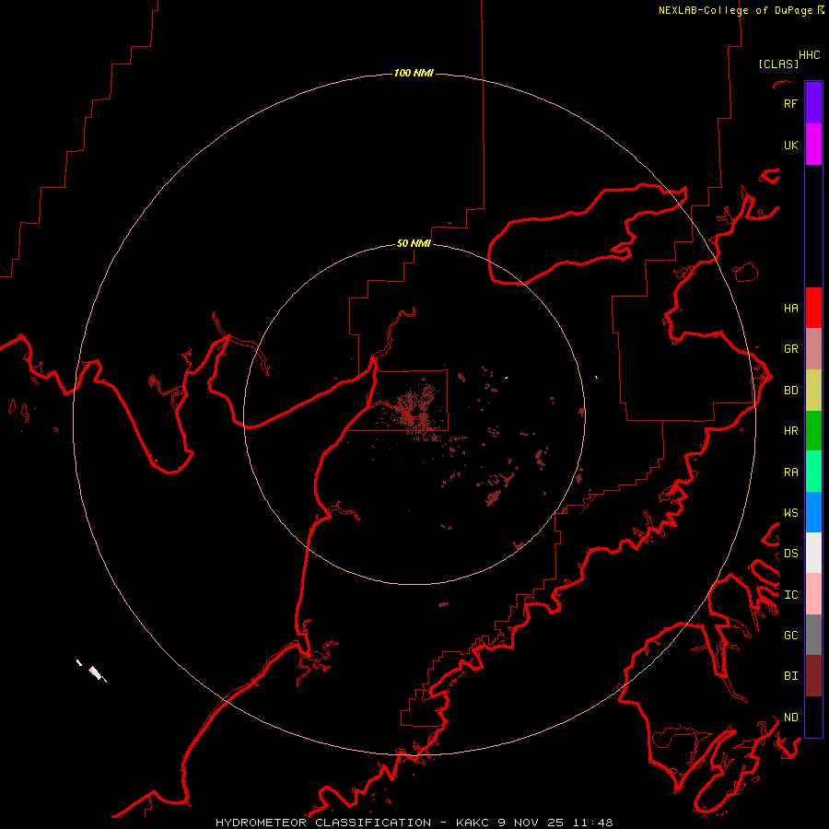The height and width of the screenshot is (829, 829).
Task: Click the WS legend label
Action: pos(790,512)
